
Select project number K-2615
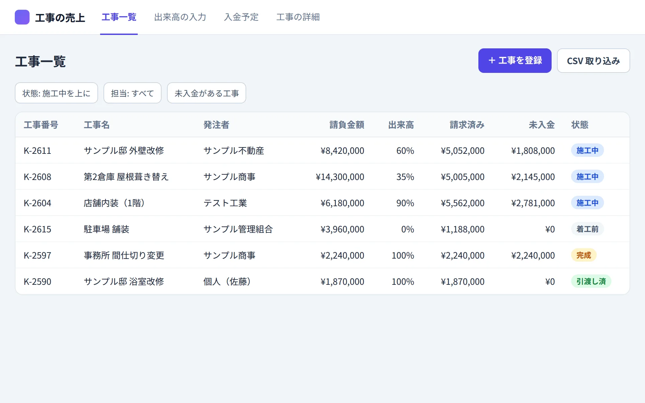coord(38,229)
